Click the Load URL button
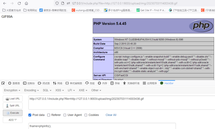Viewport: 215px width, 129px height. point(13,99)
